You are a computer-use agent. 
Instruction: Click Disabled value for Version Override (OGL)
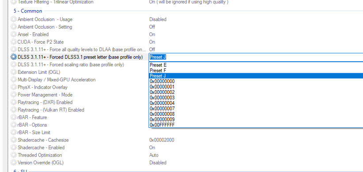[x=158, y=163]
